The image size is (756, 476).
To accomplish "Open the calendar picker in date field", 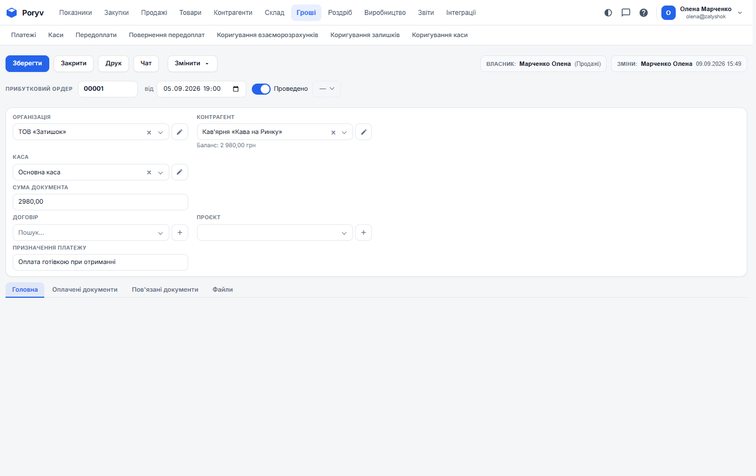I will tap(236, 89).
